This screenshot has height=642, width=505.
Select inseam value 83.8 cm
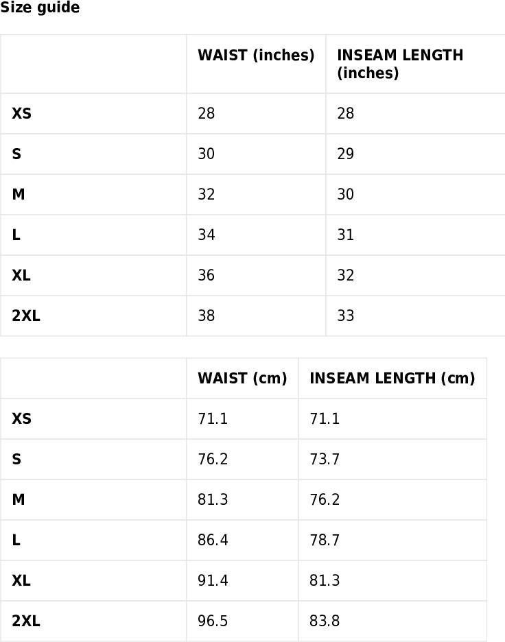tap(325, 621)
